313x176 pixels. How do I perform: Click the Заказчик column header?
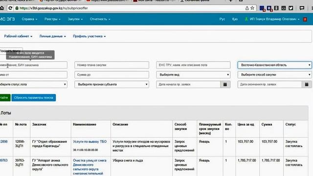[39, 124]
